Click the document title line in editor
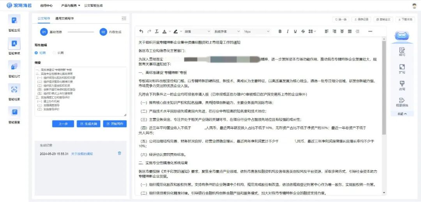Image resolution: width=421 pixels, height=202 pixels. click(189, 43)
